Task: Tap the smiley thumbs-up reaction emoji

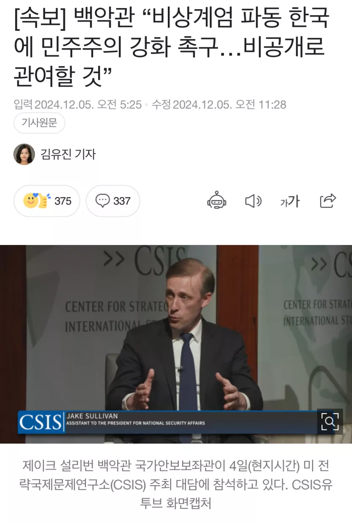Action: [37, 201]
